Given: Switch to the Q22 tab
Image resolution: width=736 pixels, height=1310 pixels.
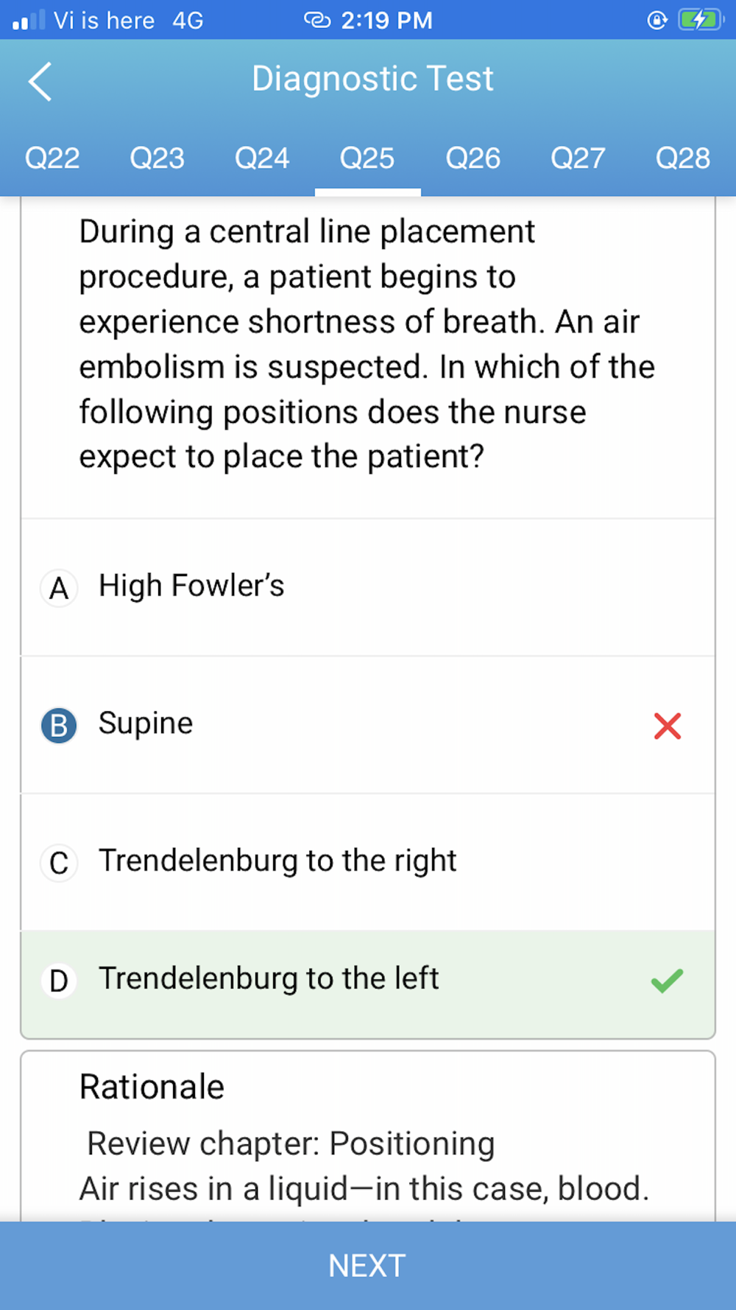Looking at the screenshot, I should click(52, 158).
